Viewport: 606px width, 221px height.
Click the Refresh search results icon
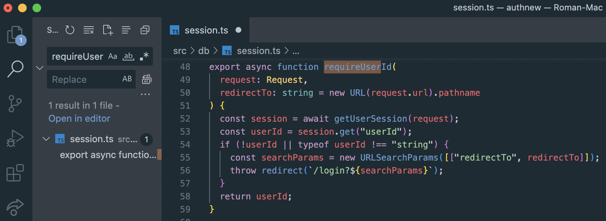[70, 30]
